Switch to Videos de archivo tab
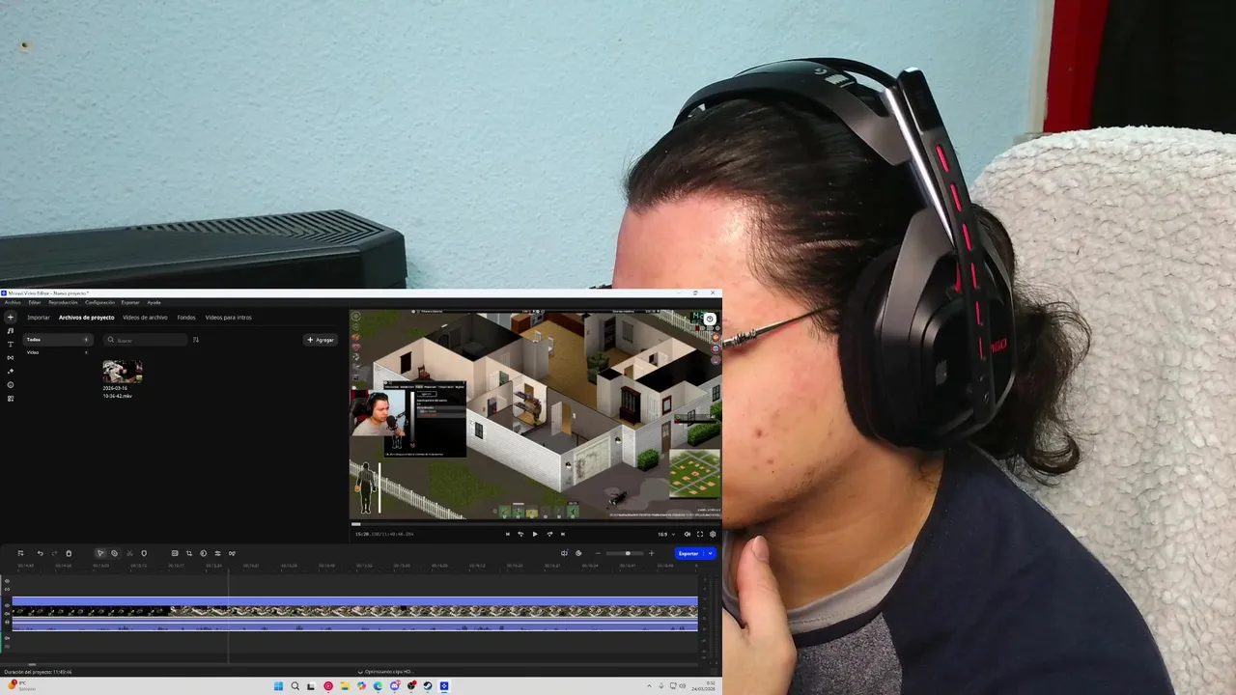This screenshot has width=1236, height=695. (145, 318)
